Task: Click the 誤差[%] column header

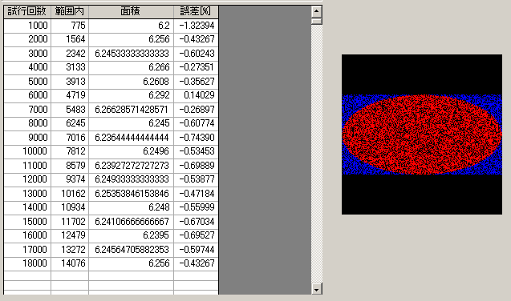Action: coord(196,12)
